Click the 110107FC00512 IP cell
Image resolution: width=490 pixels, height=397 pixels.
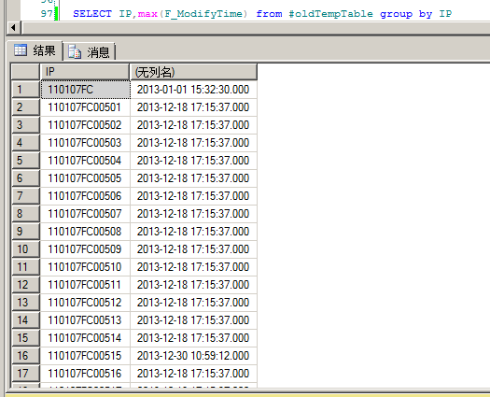85,303
